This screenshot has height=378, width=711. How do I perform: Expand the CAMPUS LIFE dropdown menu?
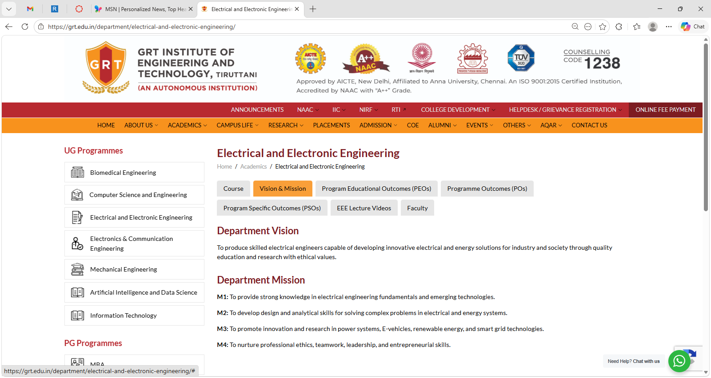[x=237, y=126]
